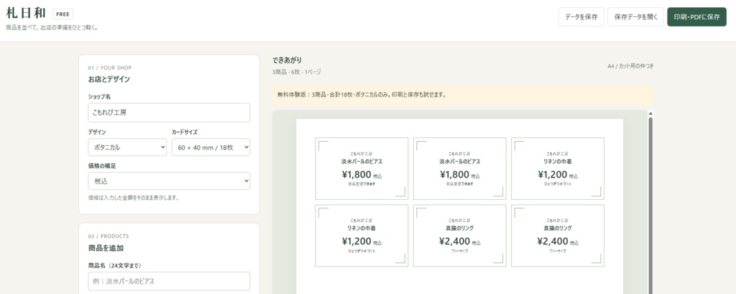736x294 pixels.
Task: Open the カードサイズ dropdown 60 × 40 mm
Action: coord(211,147)
